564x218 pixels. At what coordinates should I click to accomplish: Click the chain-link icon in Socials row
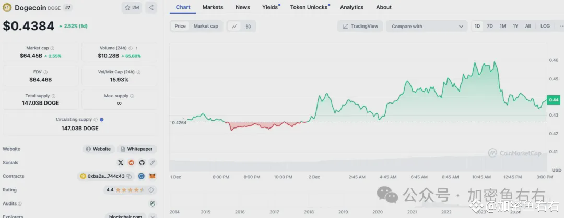click(x=152, y=163)
